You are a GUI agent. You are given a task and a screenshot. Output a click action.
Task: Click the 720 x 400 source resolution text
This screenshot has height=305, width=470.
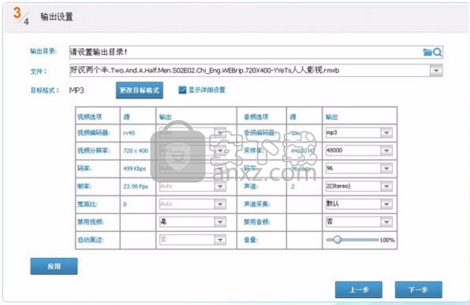tap(135, 151)
